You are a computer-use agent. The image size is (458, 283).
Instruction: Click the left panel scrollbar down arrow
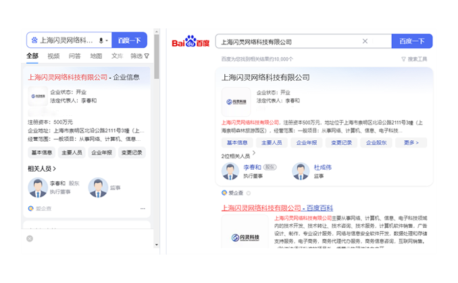tap(157, 245)
